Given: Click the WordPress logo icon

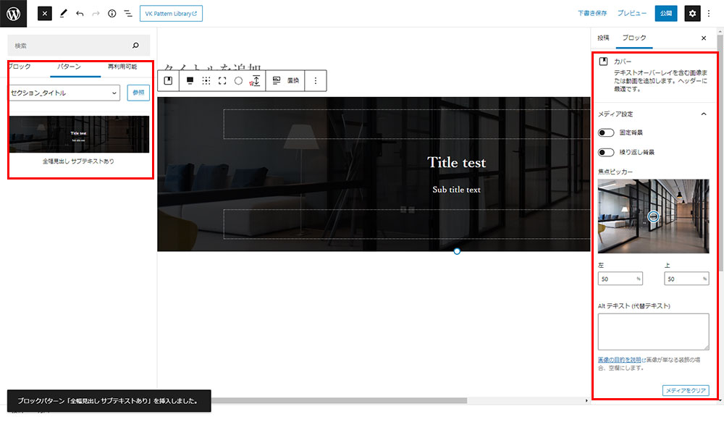Looking at the screenshot, I should pos(14,13).
